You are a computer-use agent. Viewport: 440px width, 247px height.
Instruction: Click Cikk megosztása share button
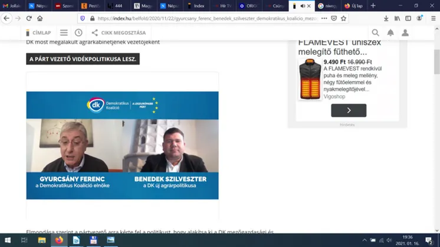pyautogui.click(x=119, y=33)
